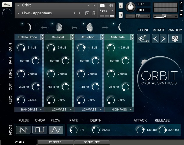Rotate orbits right with arrow button
The width and height of the screenshot is (184, 145).
pyautogui.click(x=163, y=38)
